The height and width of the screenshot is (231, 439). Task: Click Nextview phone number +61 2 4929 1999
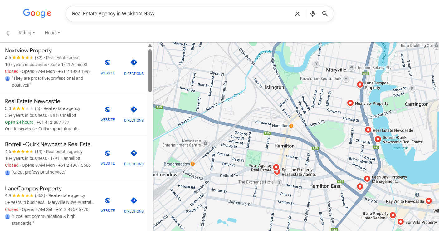74,71
